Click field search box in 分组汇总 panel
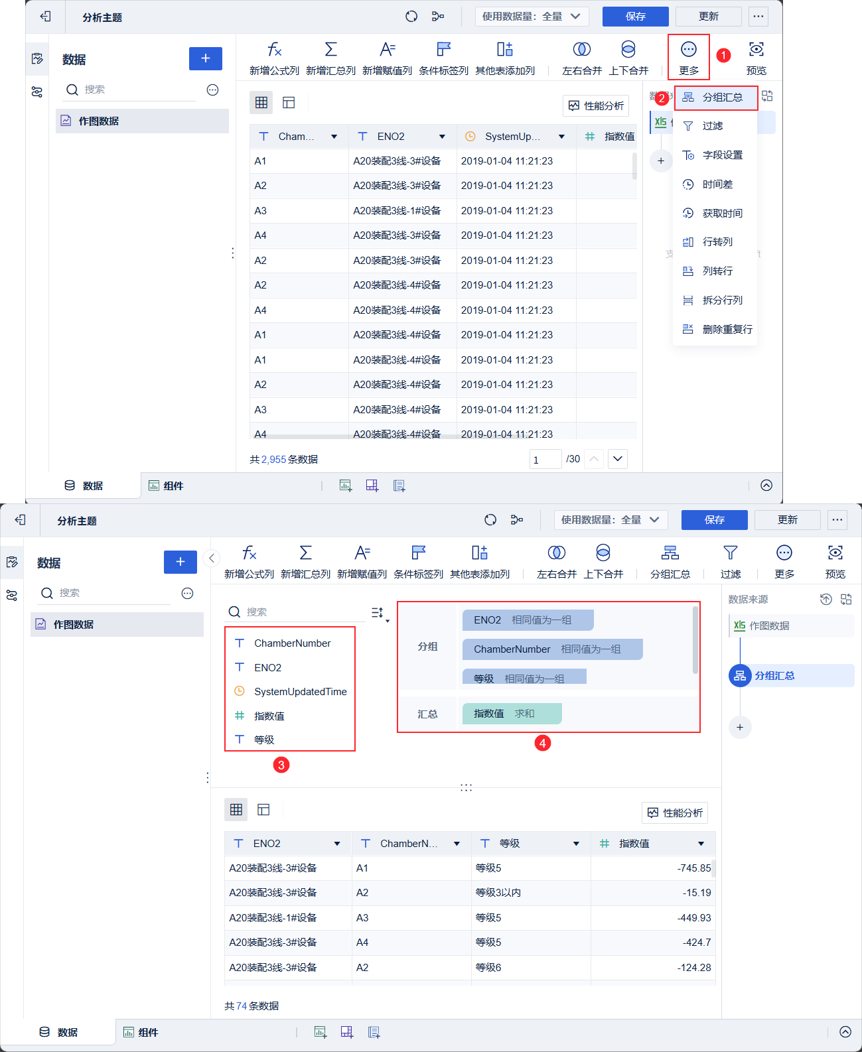 pos(296,612)
